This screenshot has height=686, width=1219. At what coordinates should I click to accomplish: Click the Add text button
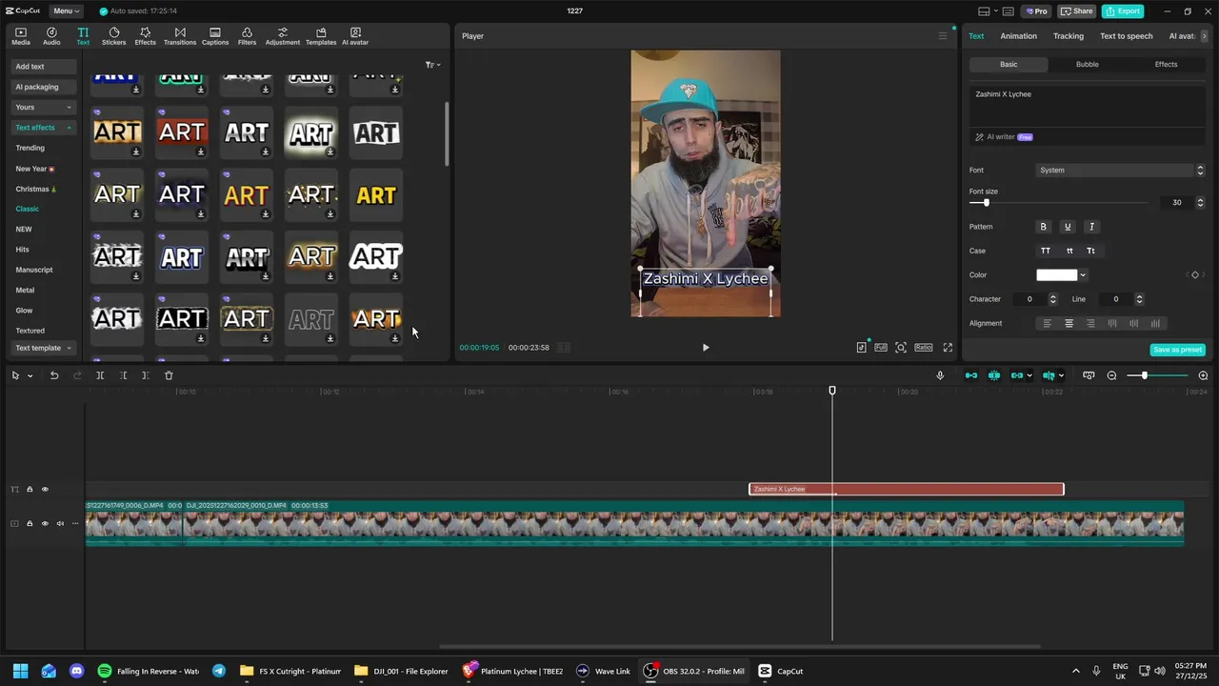[x=43, y=67]
